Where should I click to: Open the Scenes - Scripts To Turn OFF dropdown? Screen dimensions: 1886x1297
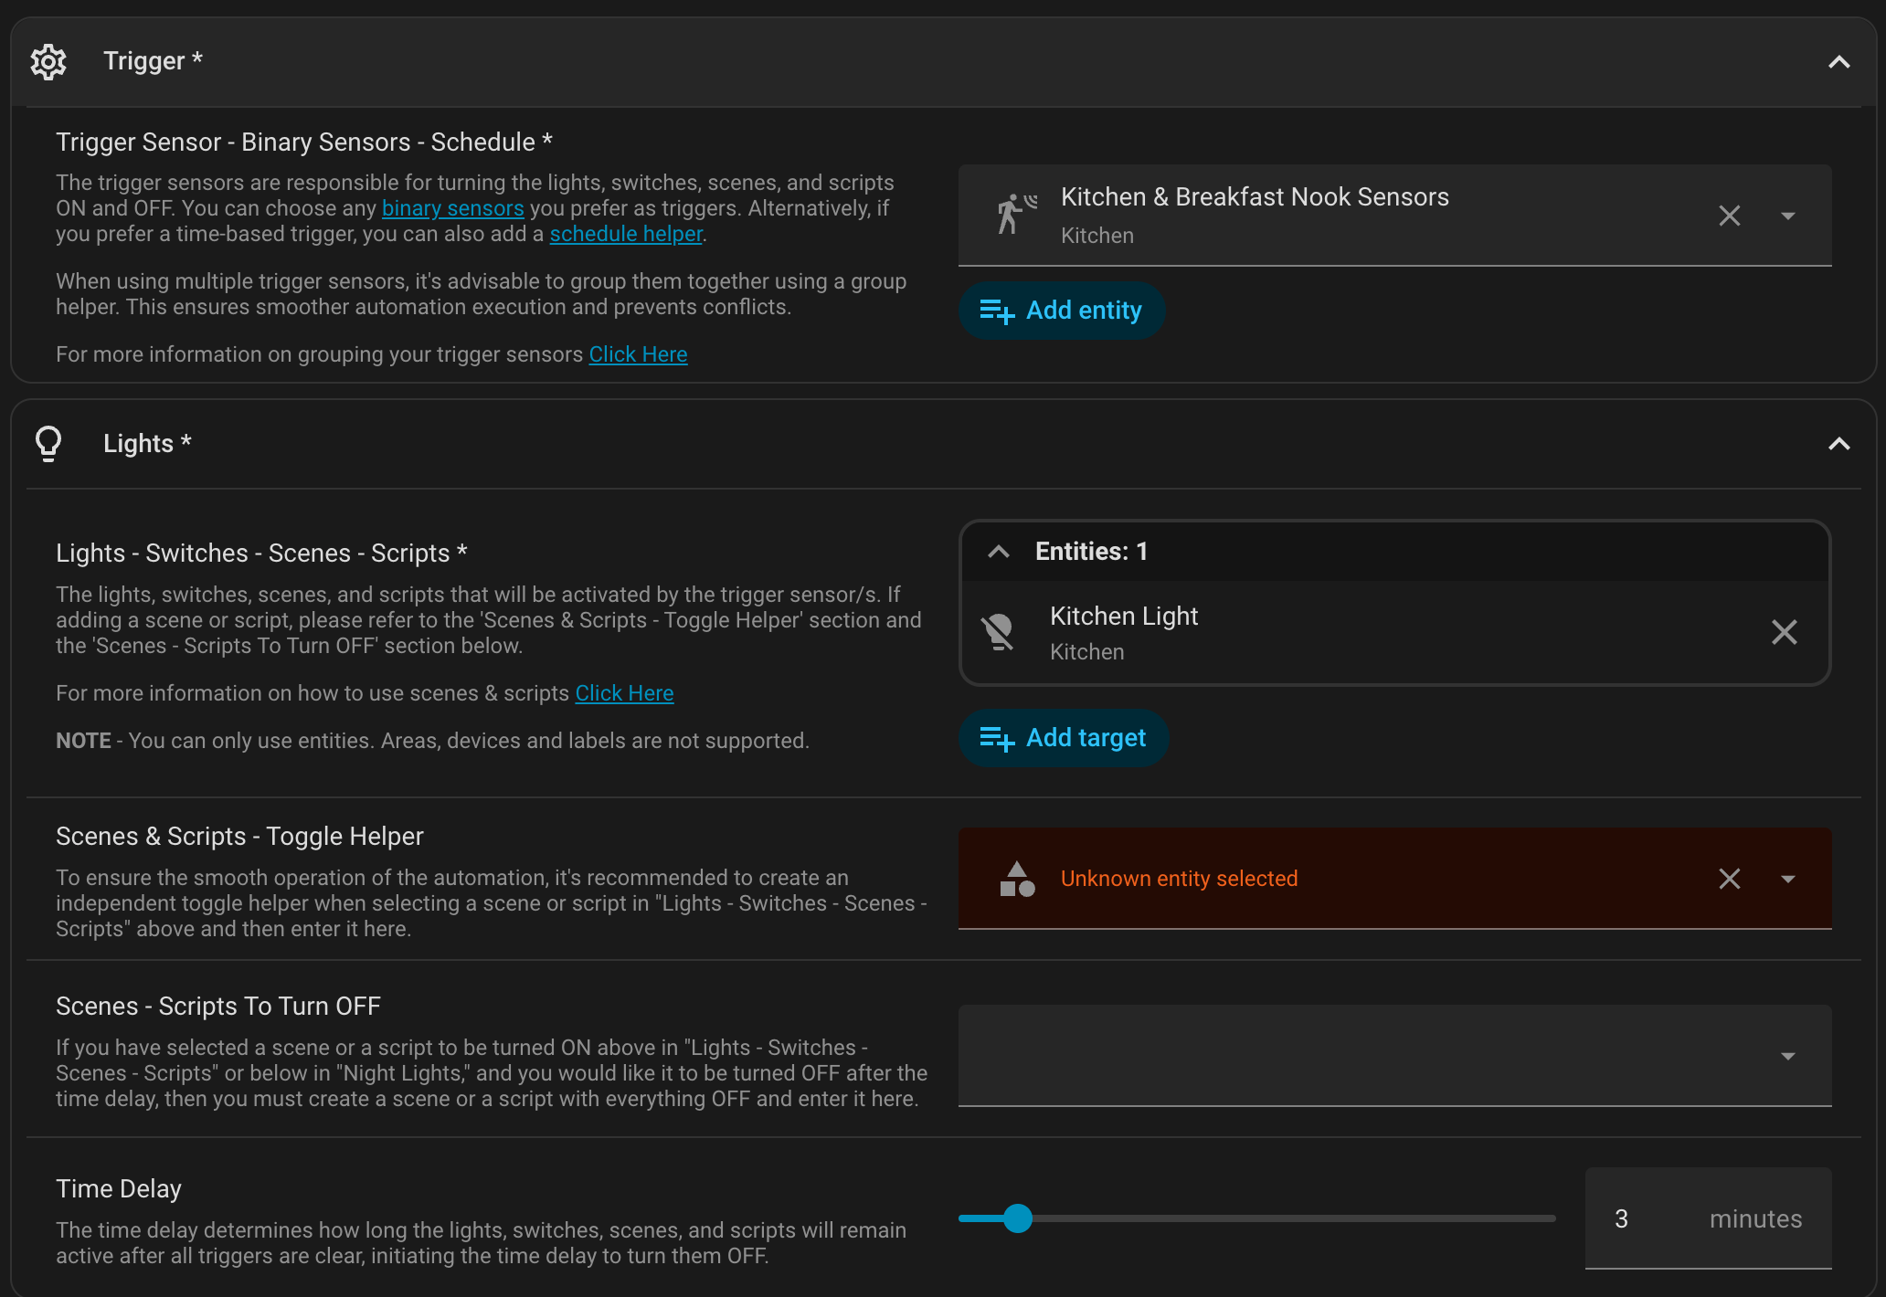(x=1788, y=1056)
